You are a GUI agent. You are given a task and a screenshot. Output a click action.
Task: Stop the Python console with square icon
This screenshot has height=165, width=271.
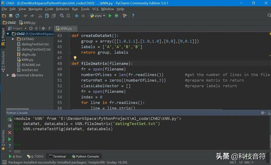(10, 126)
